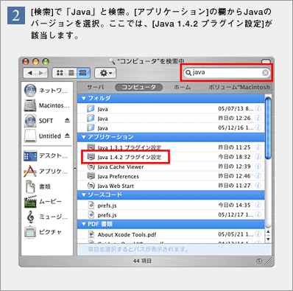This screenshot has height=291, width=293.
Task: Open the Network item in sidebar
Action: (x=46, y=91)
